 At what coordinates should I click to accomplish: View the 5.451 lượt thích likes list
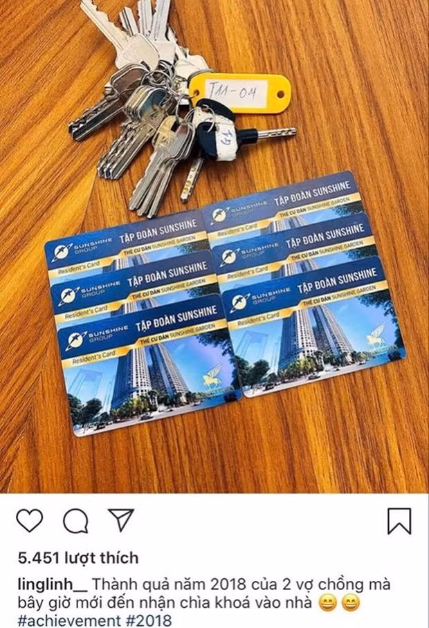[x=78, y=558]
